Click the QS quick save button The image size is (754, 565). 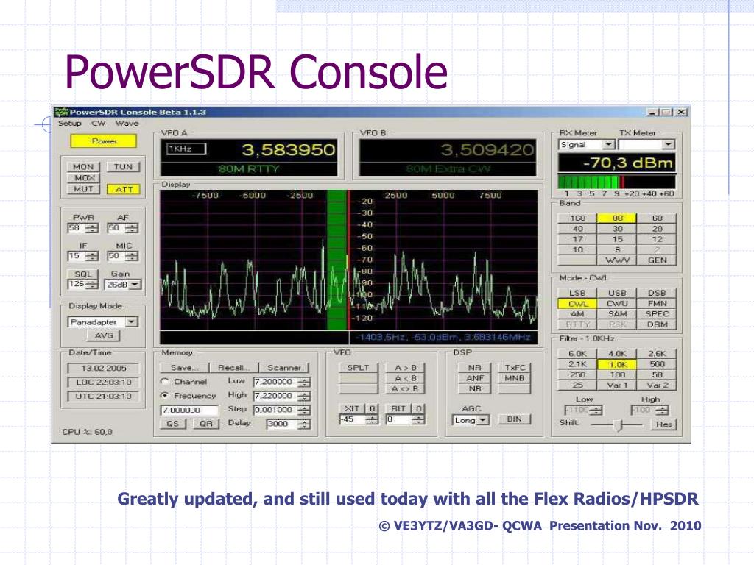pyautogui.click(x=172, y=424)
